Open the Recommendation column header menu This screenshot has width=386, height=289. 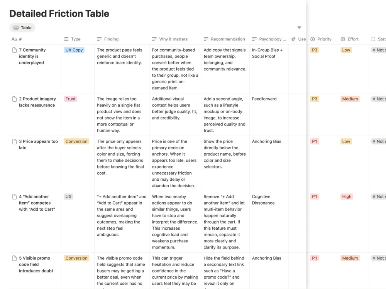(x=225, y=39)
